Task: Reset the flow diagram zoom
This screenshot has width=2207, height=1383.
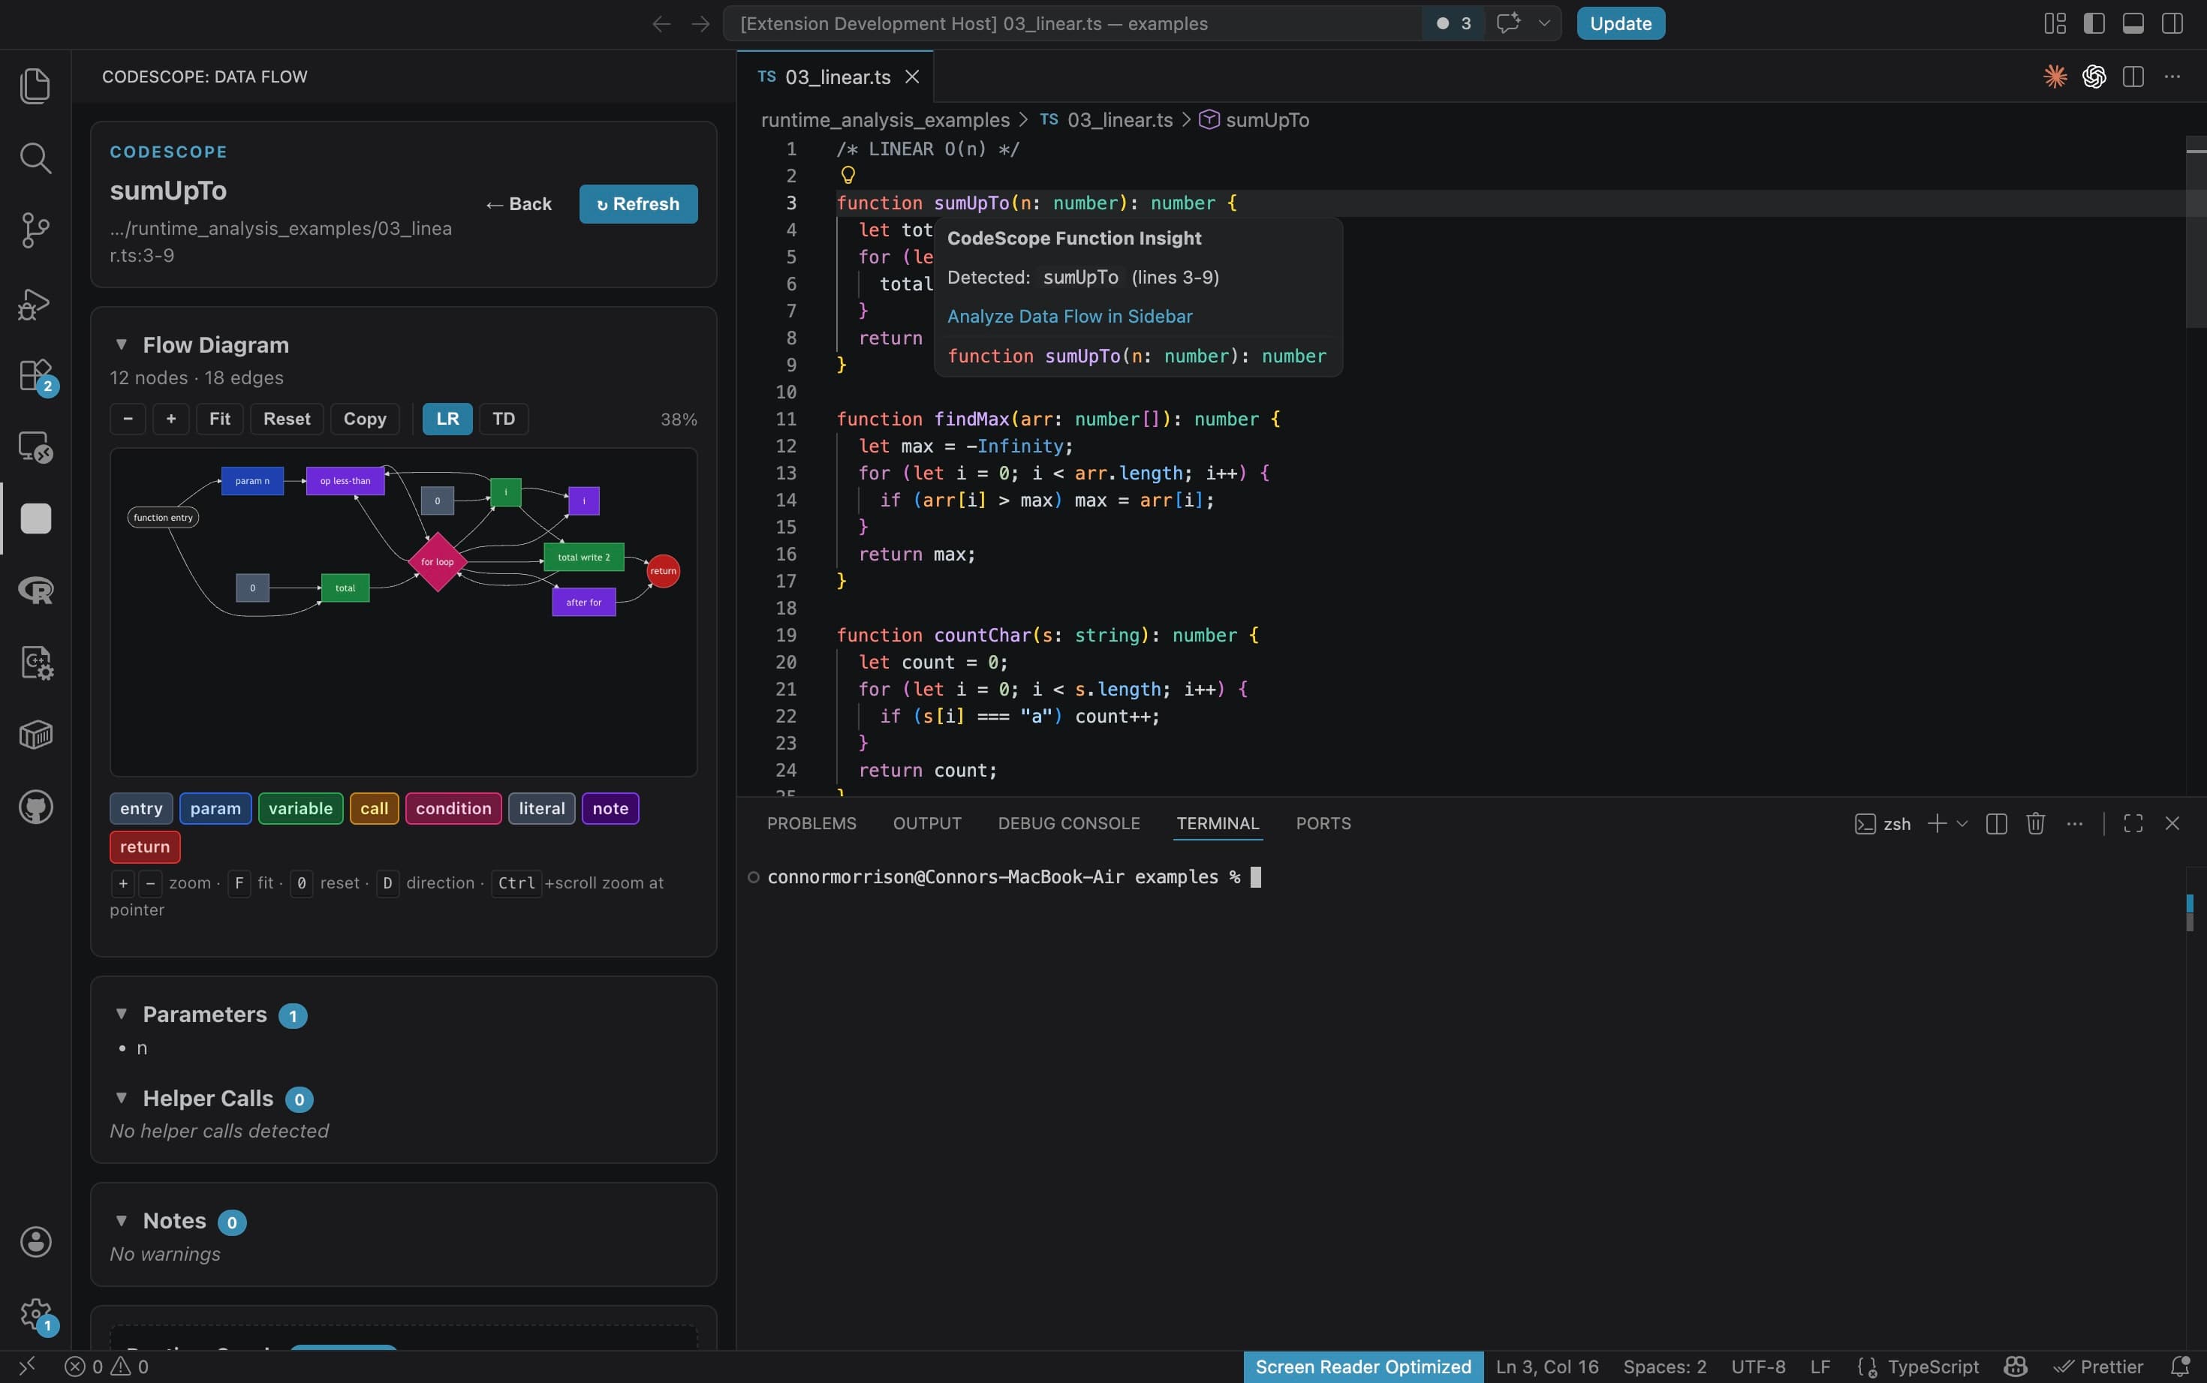Action: point(287,419)
